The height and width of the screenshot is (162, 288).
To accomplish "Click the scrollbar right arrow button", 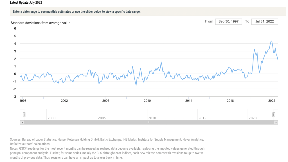I will [x=276, y=122].
